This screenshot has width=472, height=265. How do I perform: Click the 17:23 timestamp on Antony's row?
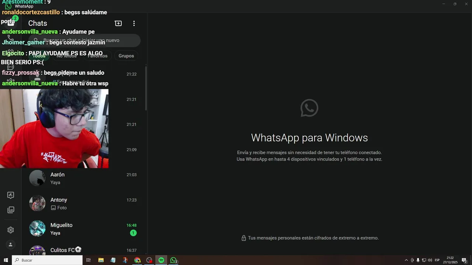pyautogui.click(x=131, y=200)
